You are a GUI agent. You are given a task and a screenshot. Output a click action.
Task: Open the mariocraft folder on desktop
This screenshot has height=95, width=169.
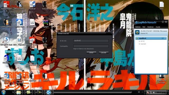point(32,77)
